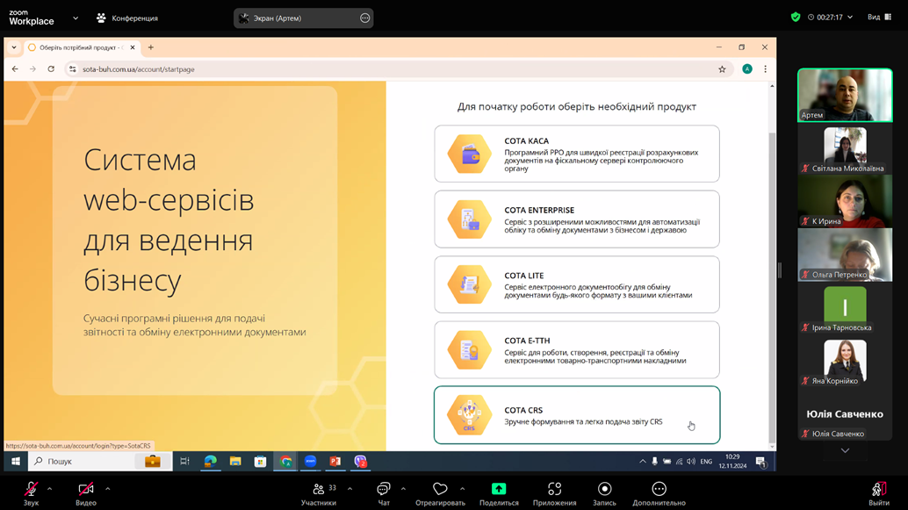The width and height of the screenshot is (908, 510).
Task: Click the СОТА CRS hexagon icon
Action: 469,415
